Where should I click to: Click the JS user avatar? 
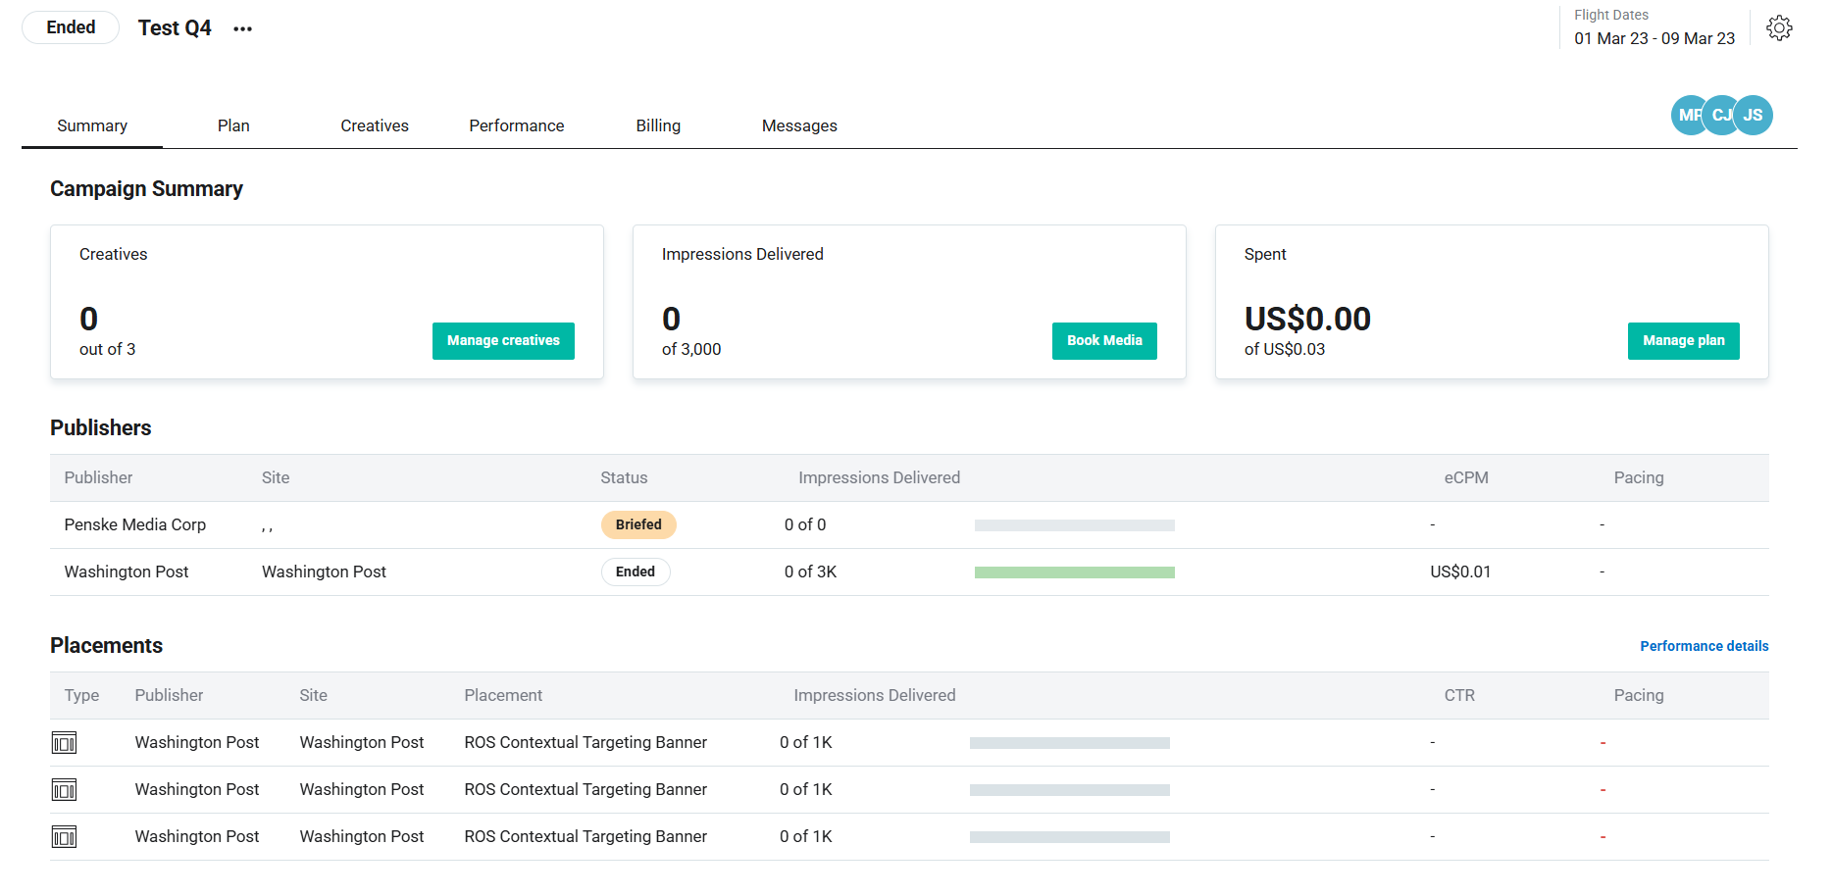point(1755,115)
